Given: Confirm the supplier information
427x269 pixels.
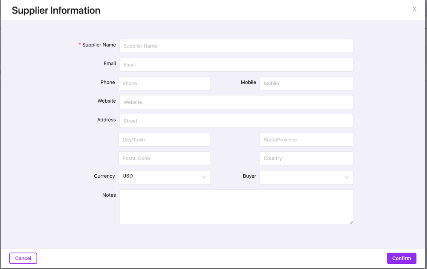Looking at the screenshot, I should 401,258.
